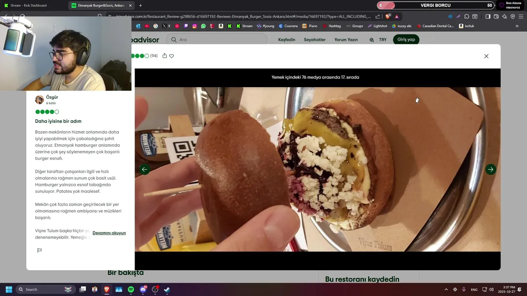Switch the ENG input language
The image size is (527, 296).
tap(474, 289)
